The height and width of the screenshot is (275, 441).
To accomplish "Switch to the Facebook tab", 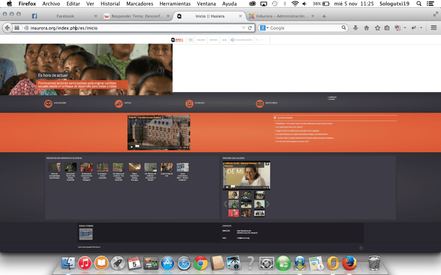I will (x=65, y=16).
